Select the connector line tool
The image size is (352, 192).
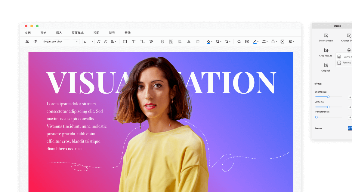[x=142, y=42]
